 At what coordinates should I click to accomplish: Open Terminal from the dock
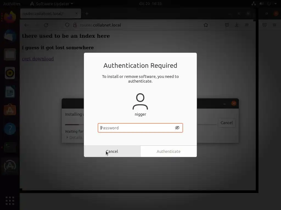click(x=10, y=147)
